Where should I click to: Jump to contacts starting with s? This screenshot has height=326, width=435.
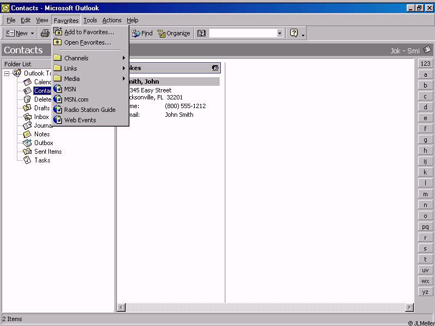(x=425, y=248)
